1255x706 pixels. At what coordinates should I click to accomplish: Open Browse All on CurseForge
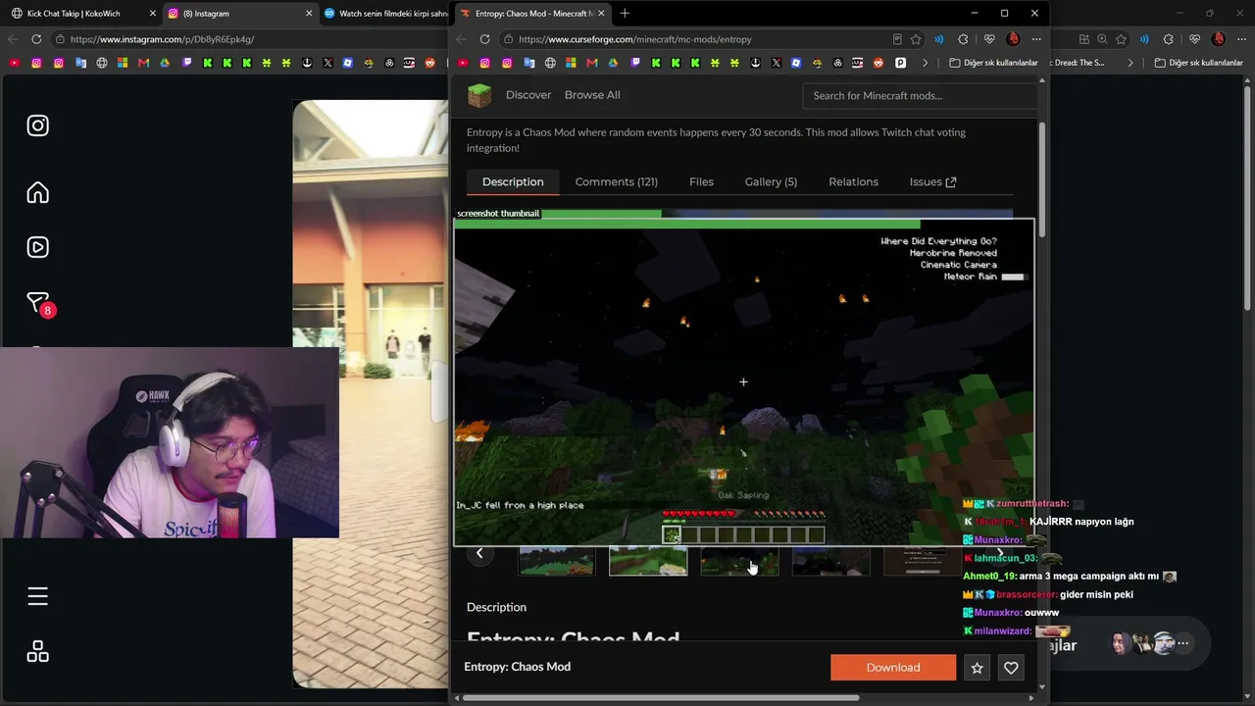click(592, 95)
